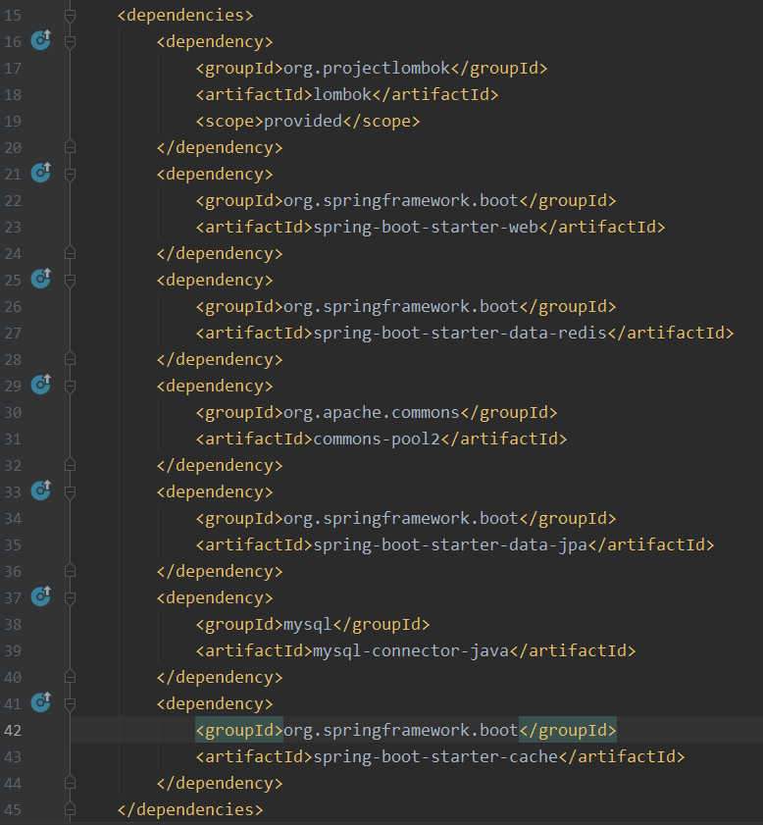The image size is (763, 825).
Task: Click the gutter dependency icon on line 41
Action: click(40, 703)
